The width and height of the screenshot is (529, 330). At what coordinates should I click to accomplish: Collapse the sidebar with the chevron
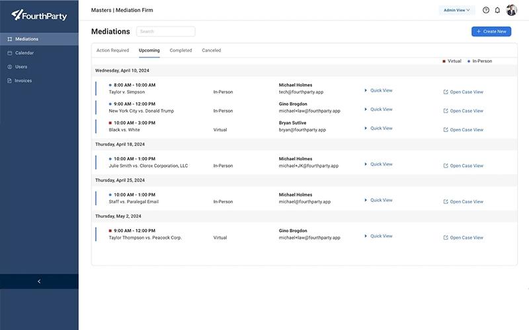tap(39, 282)
